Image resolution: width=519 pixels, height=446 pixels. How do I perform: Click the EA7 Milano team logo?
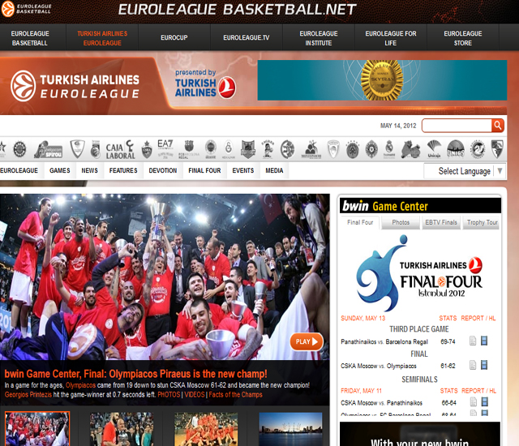pos(165,148)
